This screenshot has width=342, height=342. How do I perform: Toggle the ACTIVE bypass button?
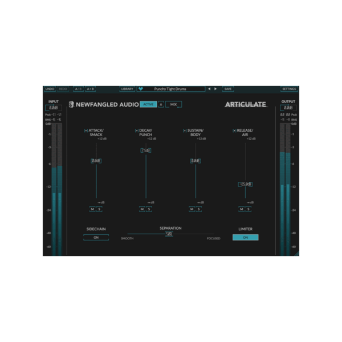(148, 104)
